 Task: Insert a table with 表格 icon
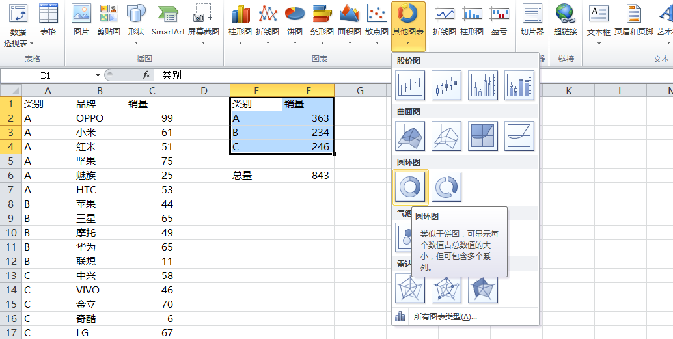tap(48, 21)
